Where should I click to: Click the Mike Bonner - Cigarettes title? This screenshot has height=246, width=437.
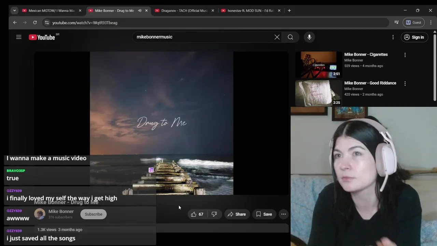(x=366, y=54)
